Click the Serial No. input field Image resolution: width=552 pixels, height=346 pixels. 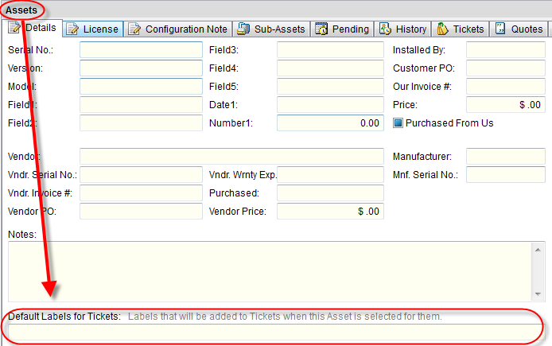[141, 50]
